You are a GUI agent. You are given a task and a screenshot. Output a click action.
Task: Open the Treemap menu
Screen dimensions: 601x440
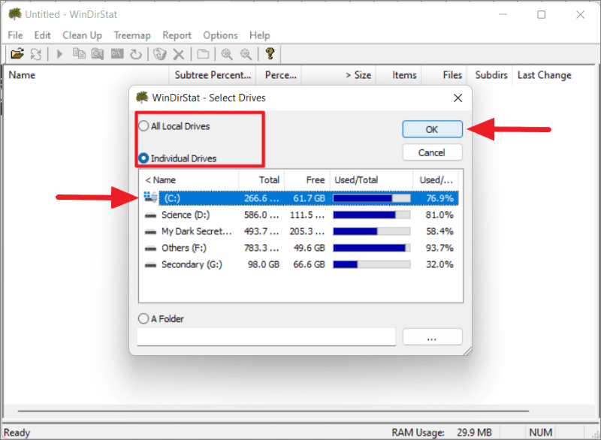132,35
